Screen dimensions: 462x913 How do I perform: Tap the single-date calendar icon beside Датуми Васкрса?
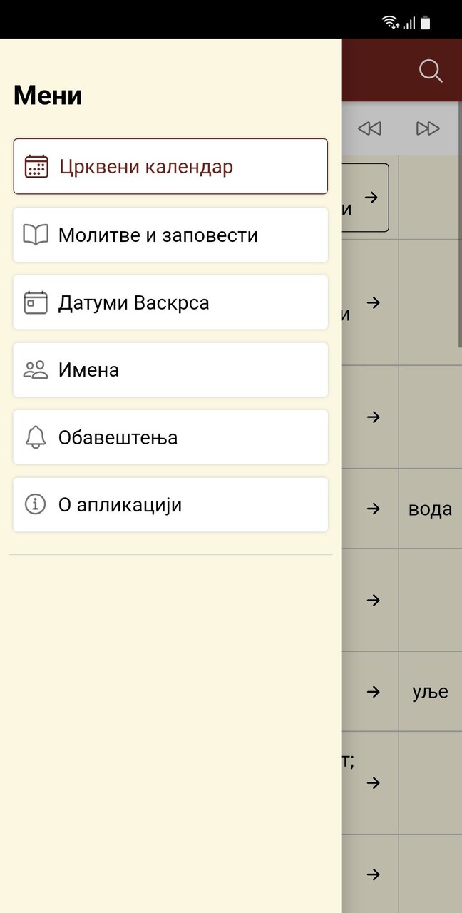pos(34,302)
